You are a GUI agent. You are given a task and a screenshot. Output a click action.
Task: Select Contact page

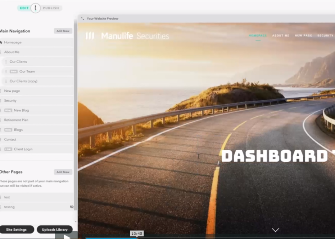click(37, 139)
